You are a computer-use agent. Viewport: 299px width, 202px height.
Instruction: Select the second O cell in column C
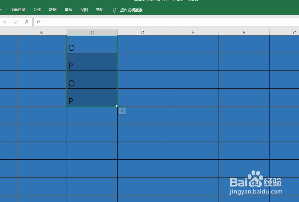(x=92, y=80)
